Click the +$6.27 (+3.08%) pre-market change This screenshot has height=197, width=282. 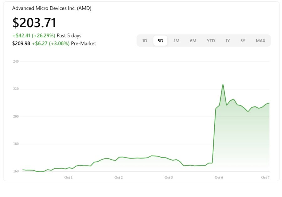[x=50, y=44]
